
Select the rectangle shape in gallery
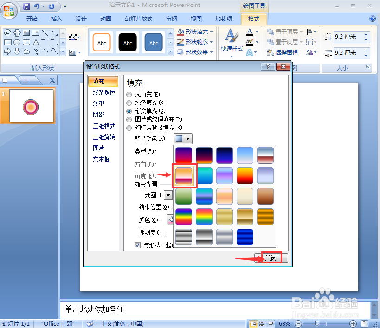click(x=8, y=42)
